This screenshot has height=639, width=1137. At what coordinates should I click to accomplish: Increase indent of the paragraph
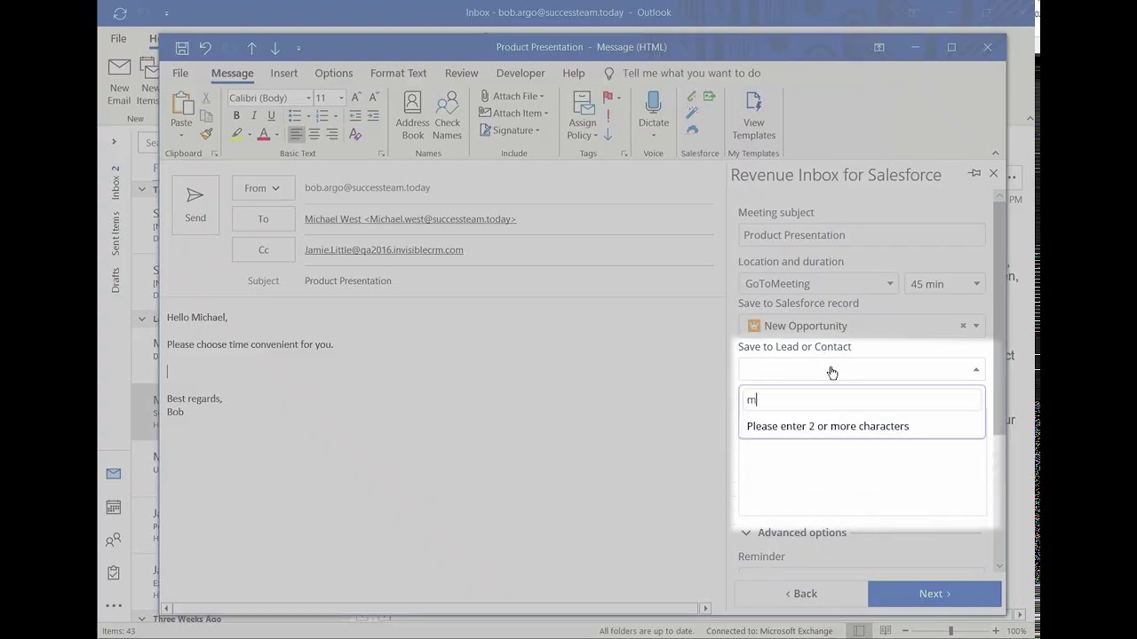click(x=373, y=115)
